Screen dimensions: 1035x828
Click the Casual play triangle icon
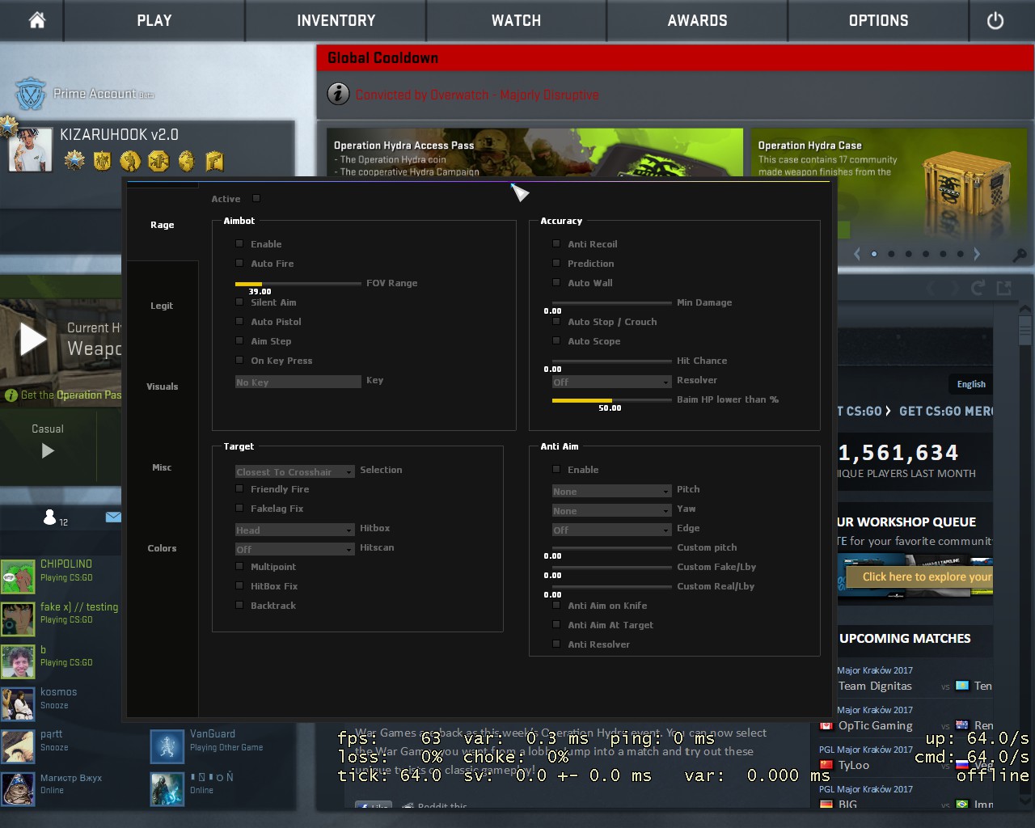(48, 450)
